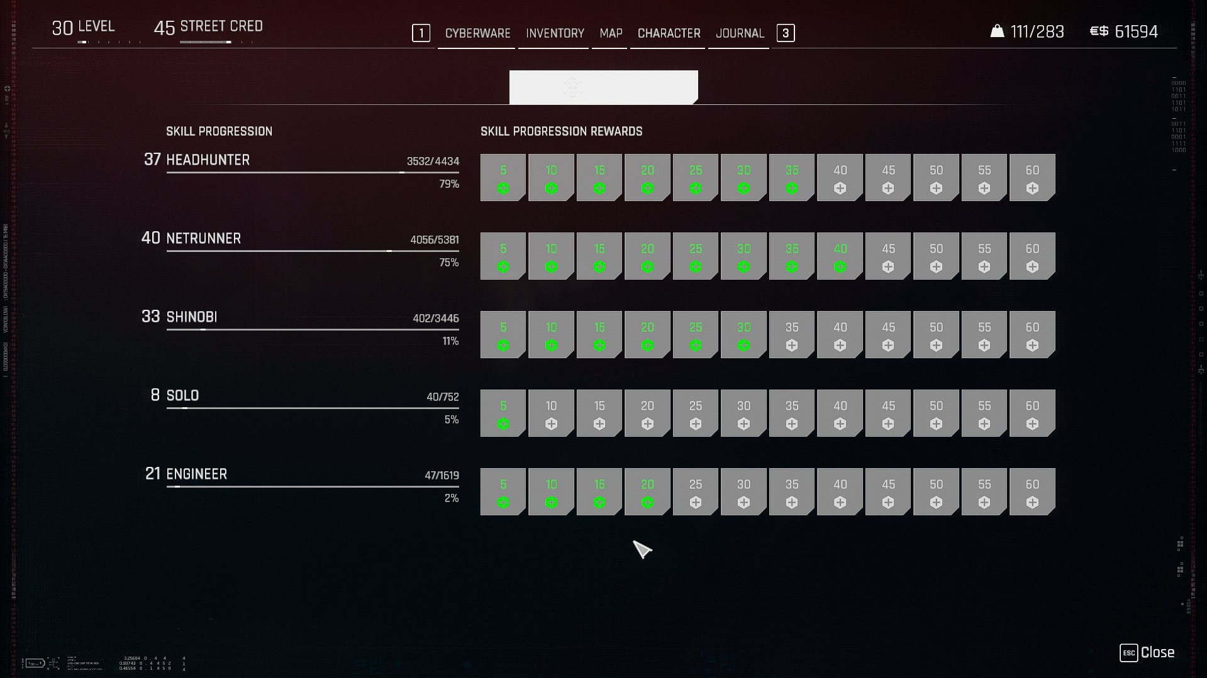This screenshot has width=1207, height=678.
Task: Click the white header panel above skills
Action: coord(603,87)
